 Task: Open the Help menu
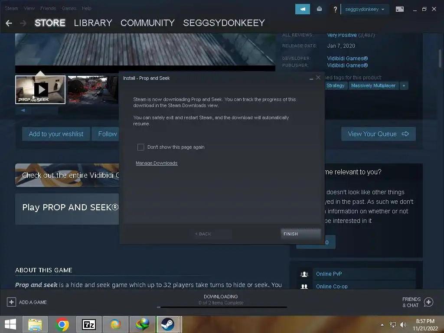87,8
